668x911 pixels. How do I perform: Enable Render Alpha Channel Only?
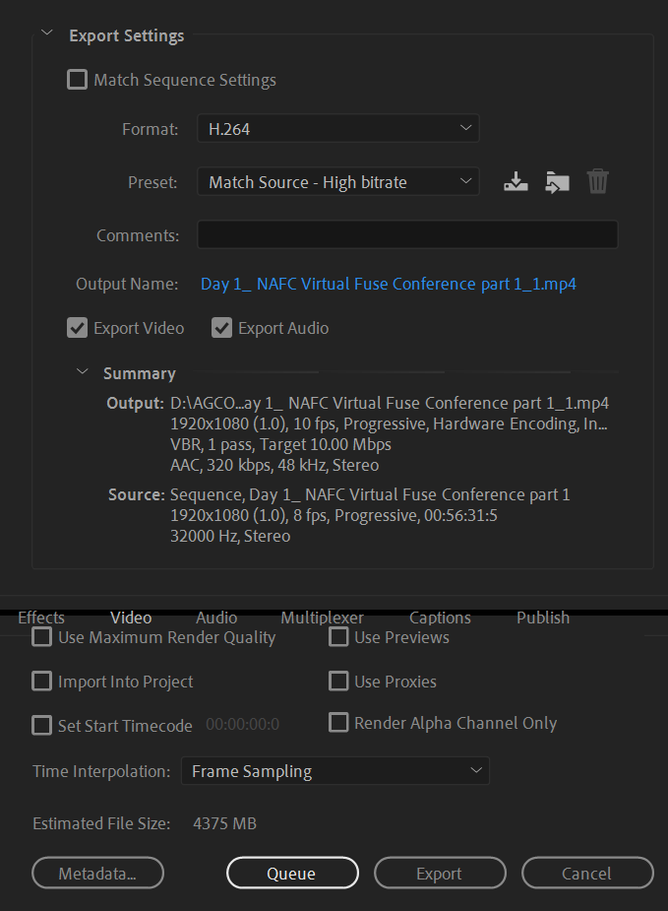point(338,722)
